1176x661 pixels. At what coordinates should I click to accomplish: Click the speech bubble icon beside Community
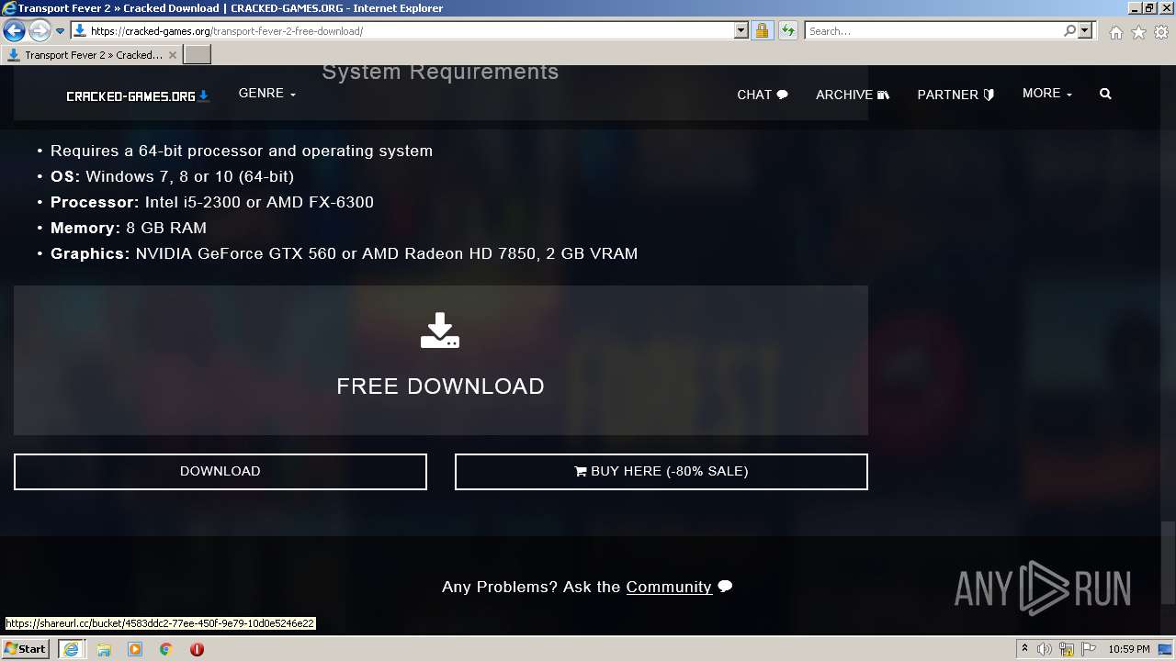pyautogui.click(x=725, y=587)
